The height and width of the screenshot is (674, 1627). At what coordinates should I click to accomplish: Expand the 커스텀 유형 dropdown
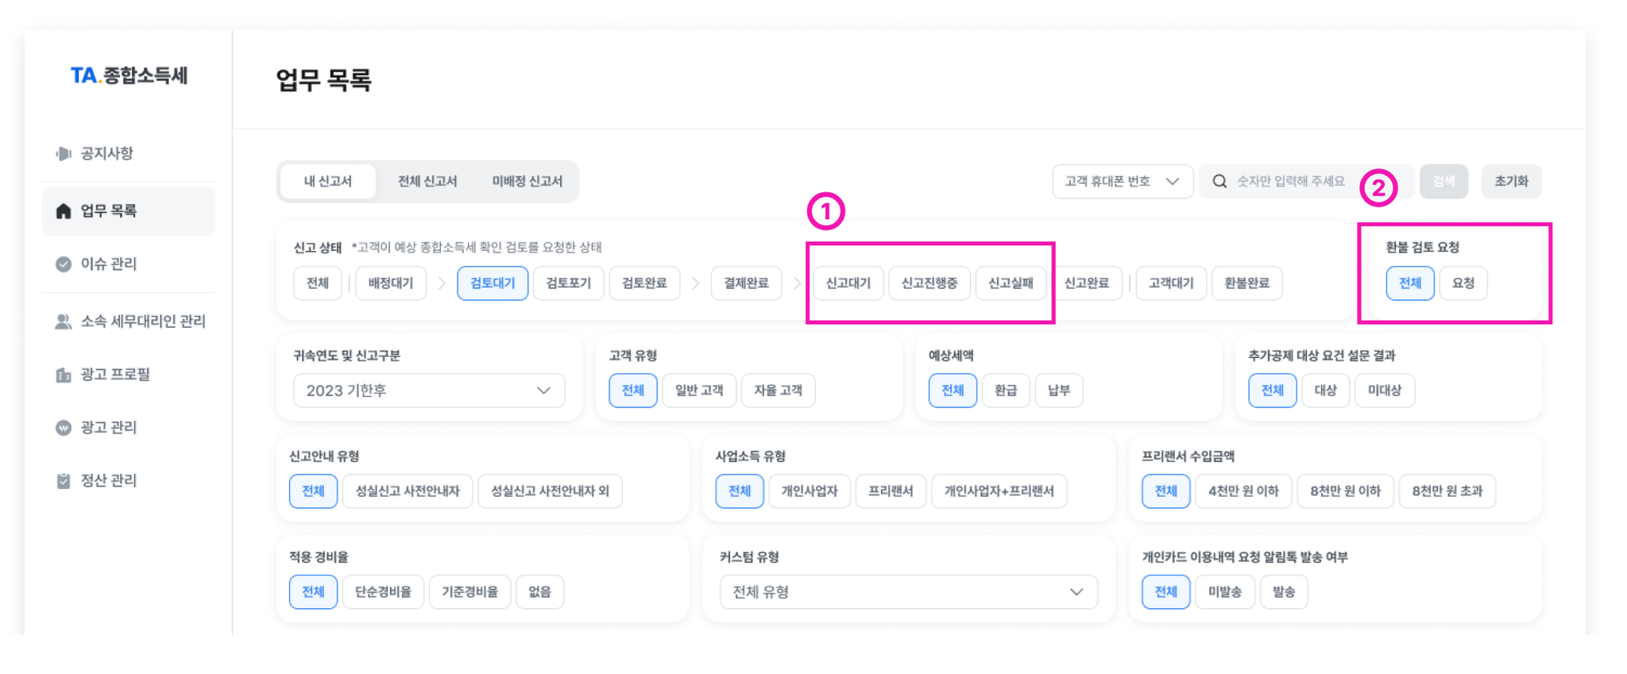(x=908, y=591)
